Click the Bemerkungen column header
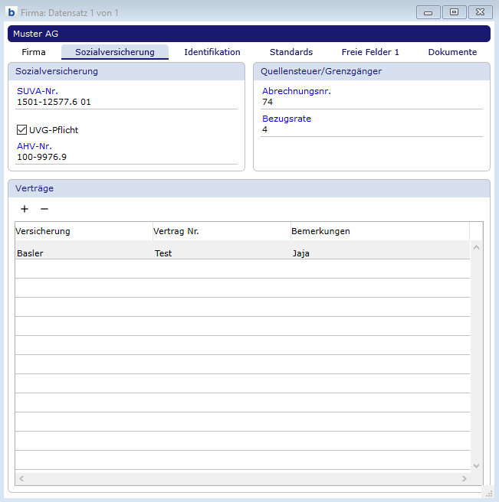The height and width of the screenshot is (502, 499). 379,231
